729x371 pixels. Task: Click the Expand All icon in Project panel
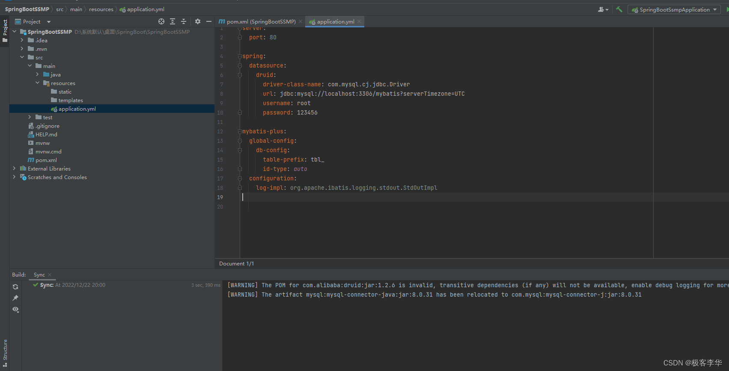click(x=173, y=21)
